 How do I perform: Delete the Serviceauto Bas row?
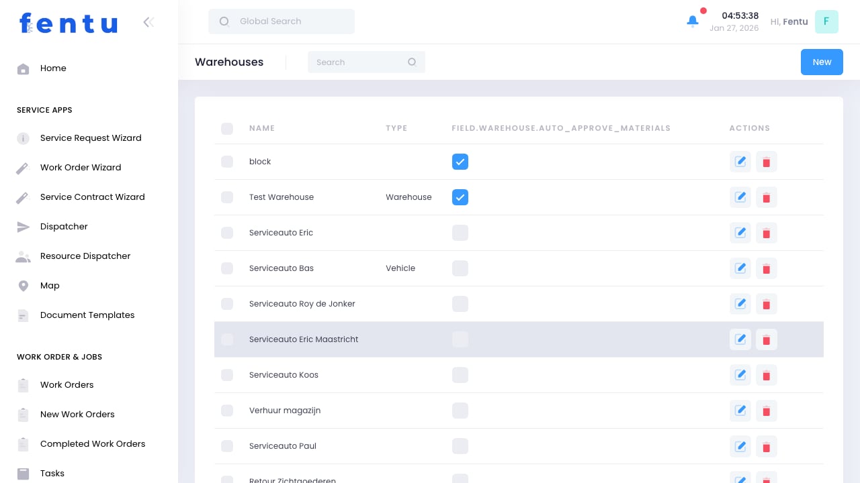pos(767,268)
